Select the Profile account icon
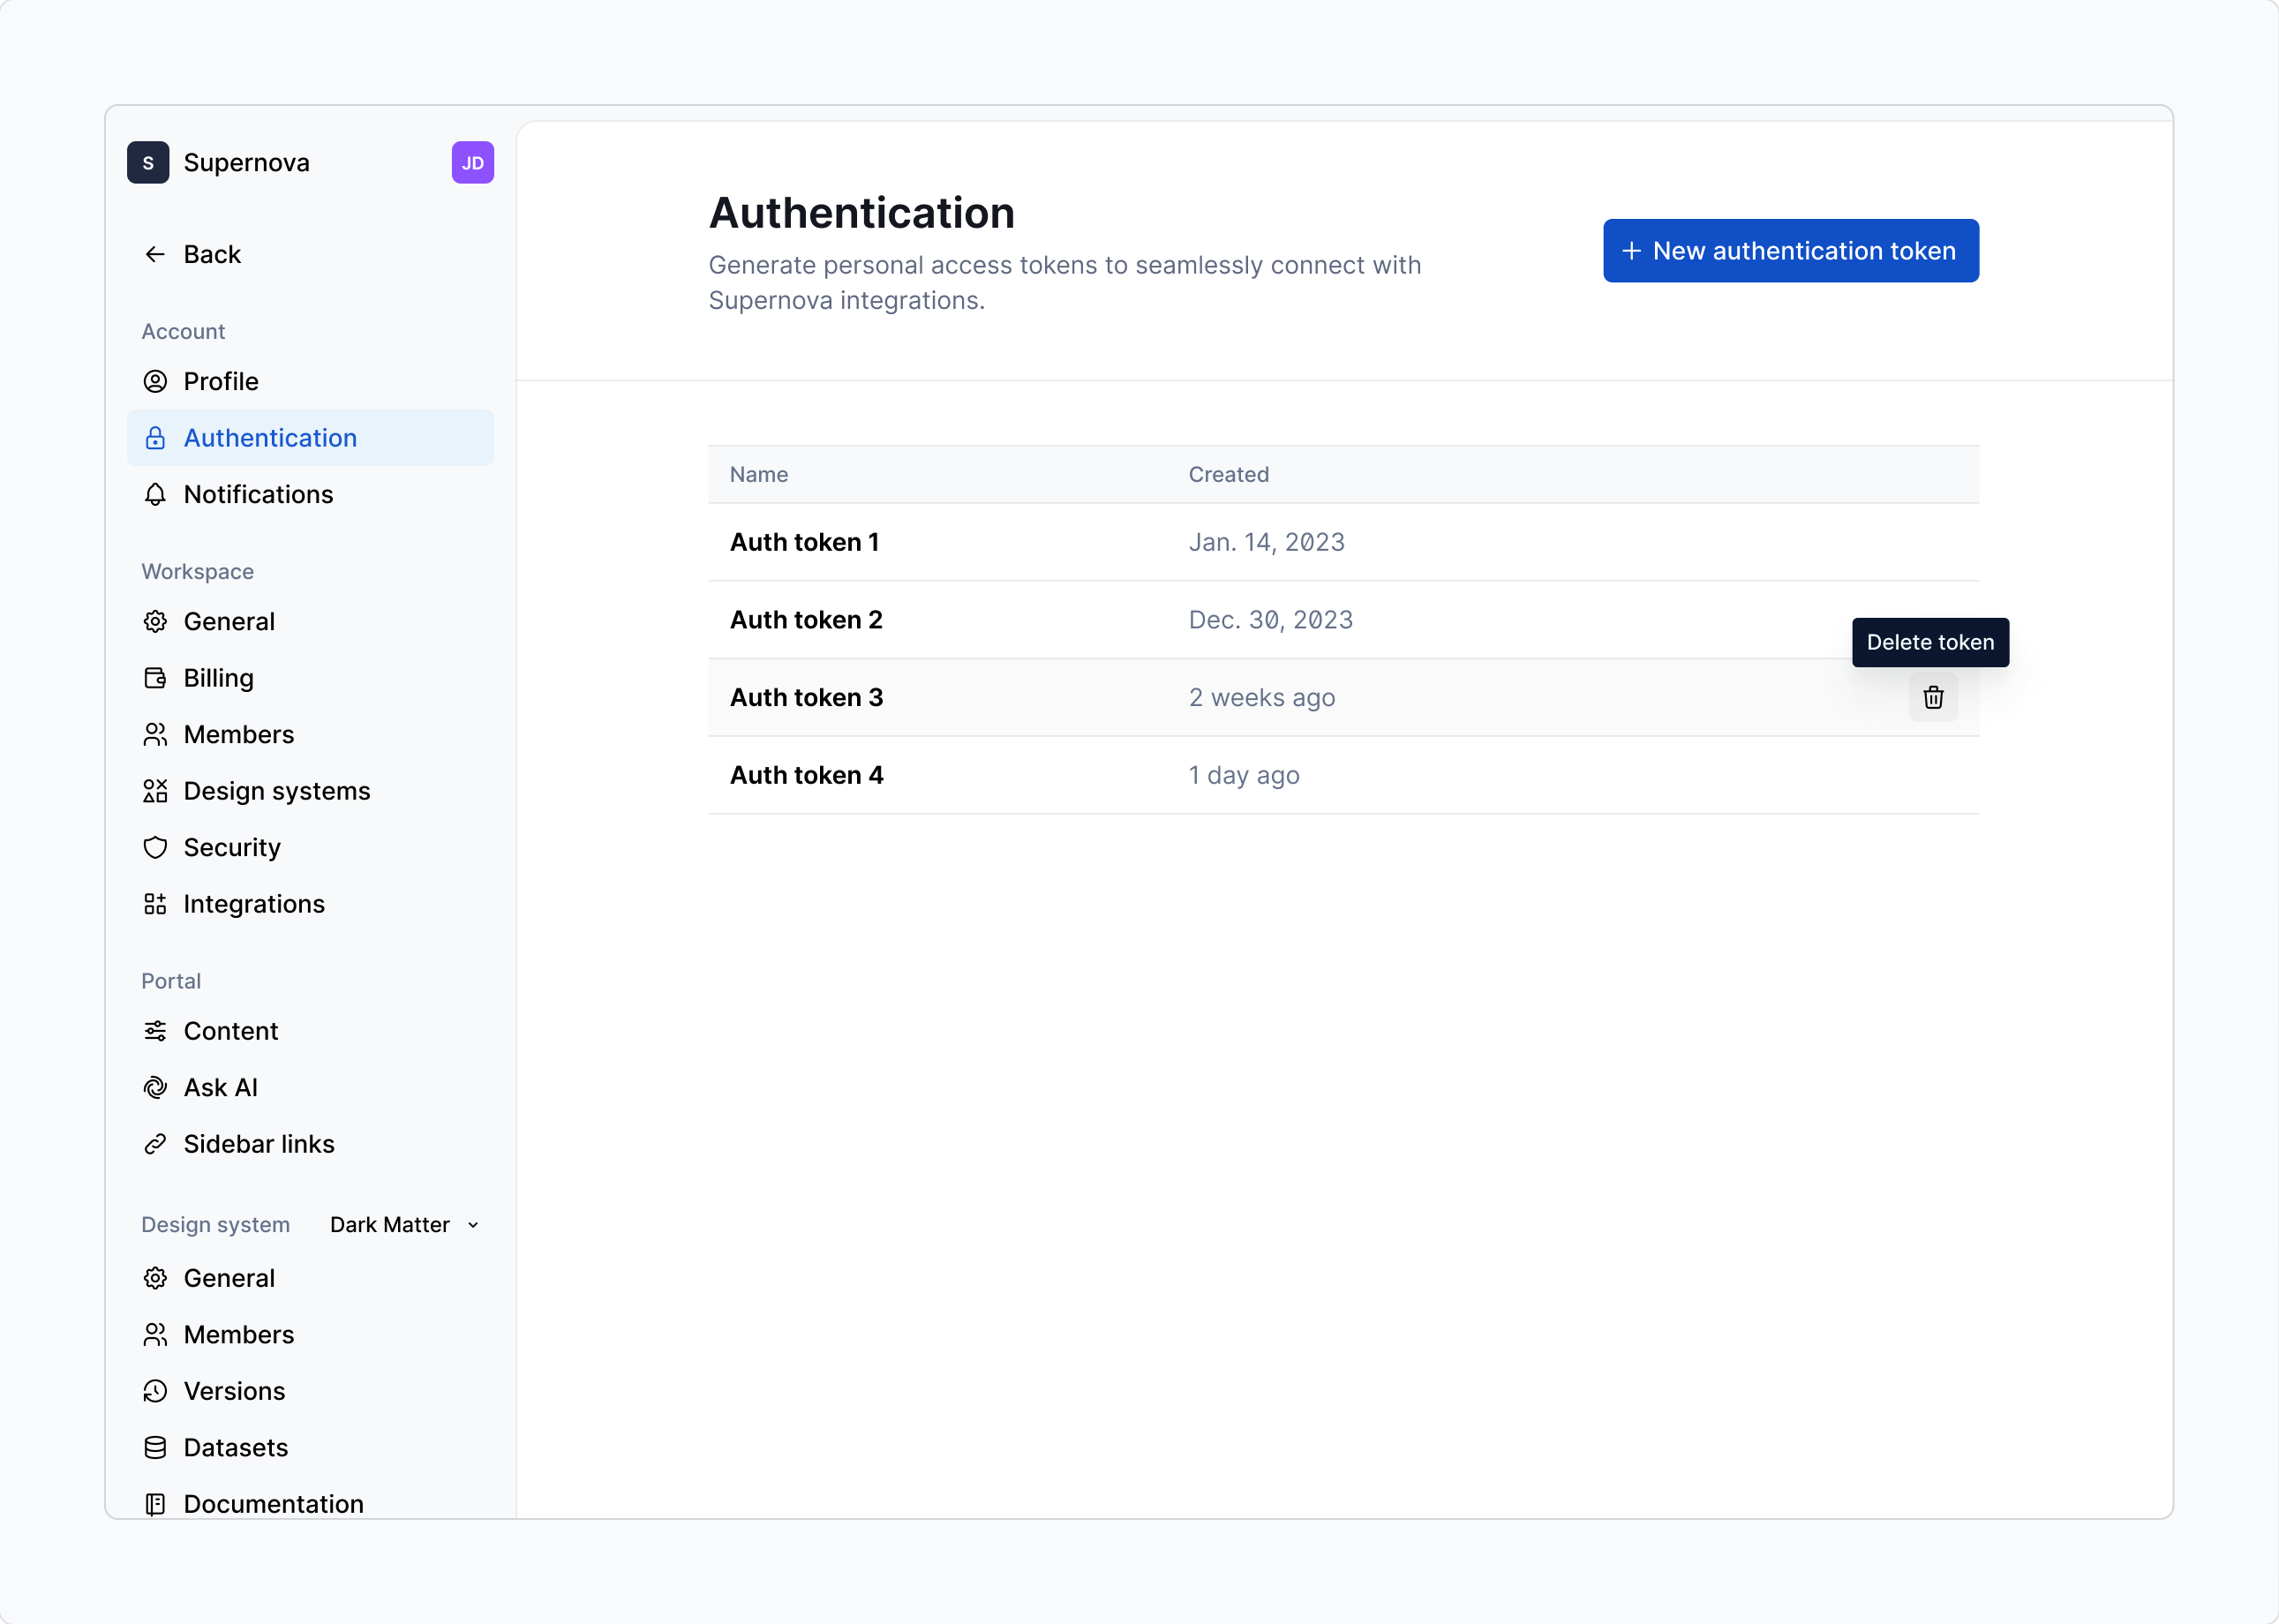The height and width of the screenshot is (1624, 2279). (x=155, y=381)
